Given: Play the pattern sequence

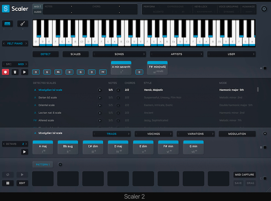Looking at the screenshot, I should point(22,175).
